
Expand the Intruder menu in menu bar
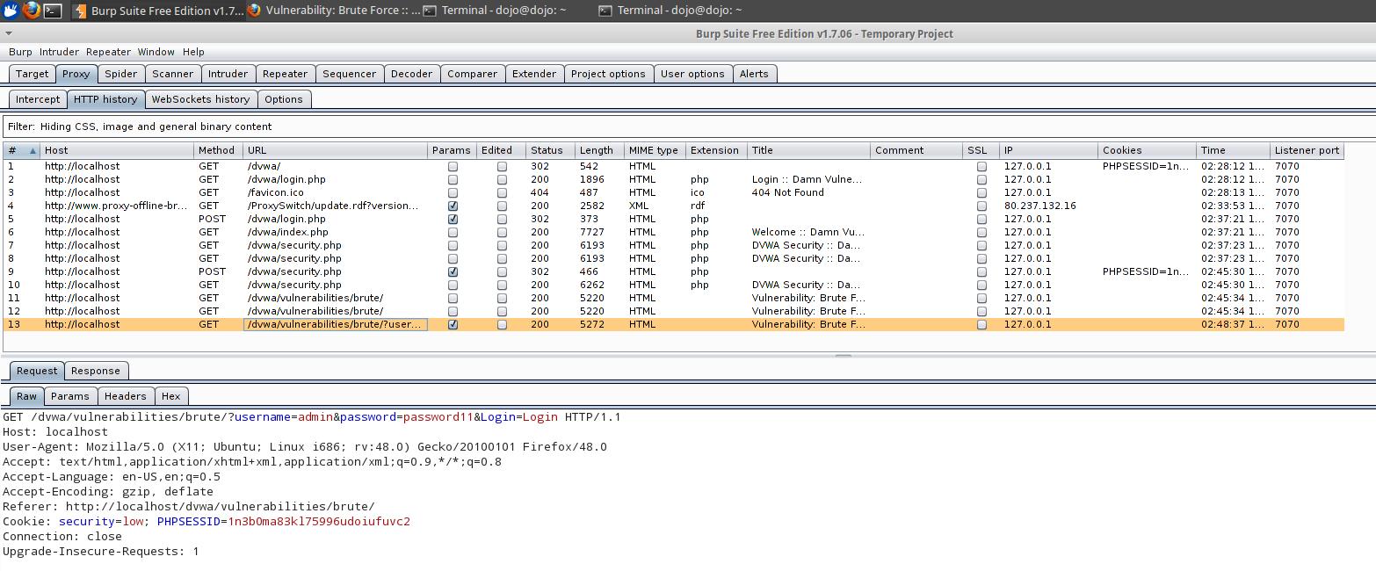point(59,52)
